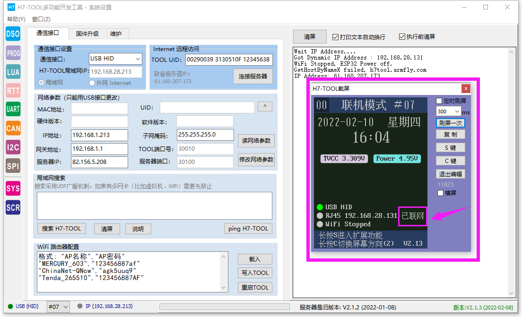Click the H7-TOOL局域网IP input field

[x=116, y=71]
